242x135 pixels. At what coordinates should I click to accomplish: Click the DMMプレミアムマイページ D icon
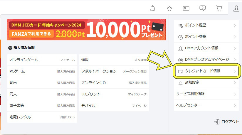point(181,60)
